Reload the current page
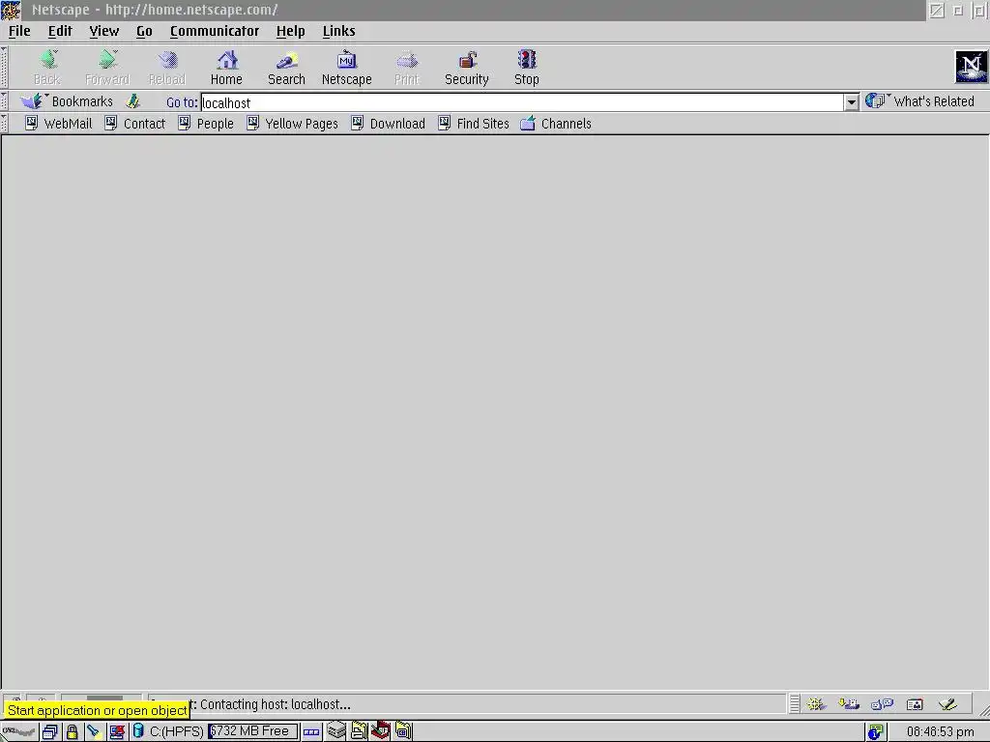This screenshot has height=742, width=990. coord(167,67)
